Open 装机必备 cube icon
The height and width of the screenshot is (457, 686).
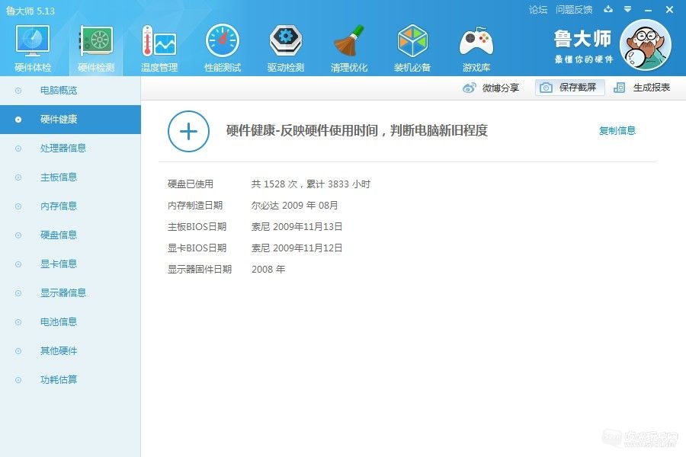pyautogui.click(x=412, y=41)
